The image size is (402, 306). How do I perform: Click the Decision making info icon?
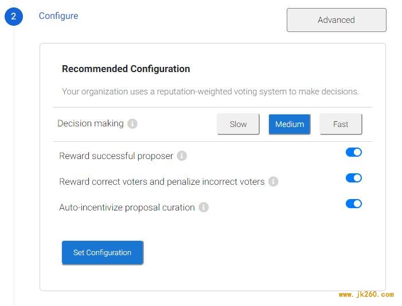click(x=132, y=124)
